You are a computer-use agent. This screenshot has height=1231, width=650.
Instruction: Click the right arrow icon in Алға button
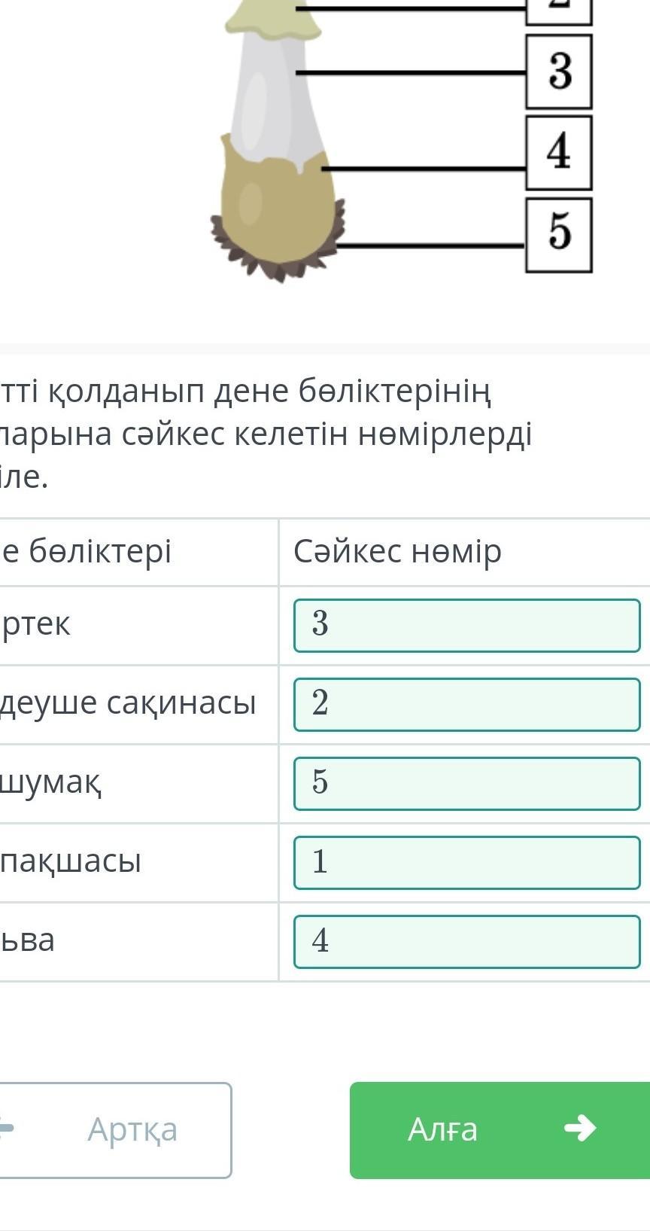tap(580, 1128)
